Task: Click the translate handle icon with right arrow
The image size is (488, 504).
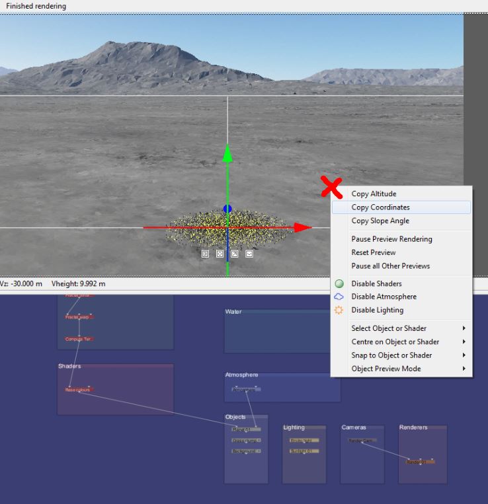Action: (x=205, y=254)
